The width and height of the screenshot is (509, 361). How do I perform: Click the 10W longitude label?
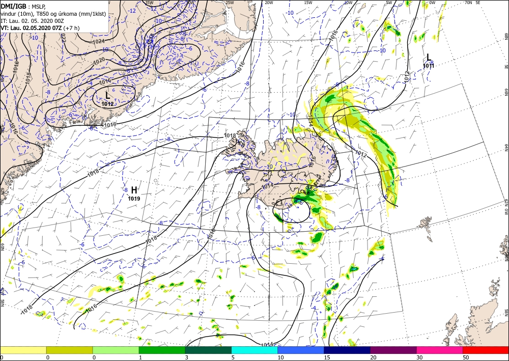(348, 3)
